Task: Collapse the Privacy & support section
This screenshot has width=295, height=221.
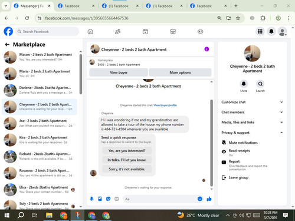Action: click(x=253, y=133)
